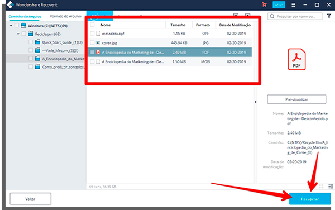Click the Ativo button in title bar
Image resolution: width=335 pixels, height=210 pixels.
pos(279,4)
